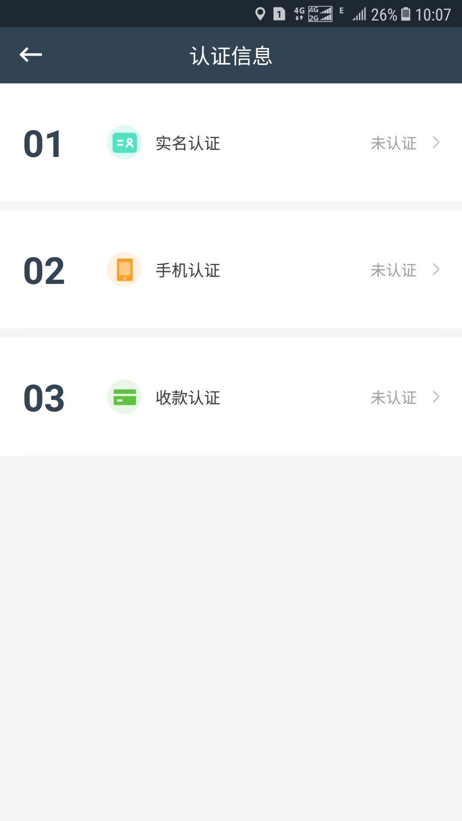Expand the chevron beside 实名认证 status
The width and height of the screenshot is (462, 821).
(436, 142)
